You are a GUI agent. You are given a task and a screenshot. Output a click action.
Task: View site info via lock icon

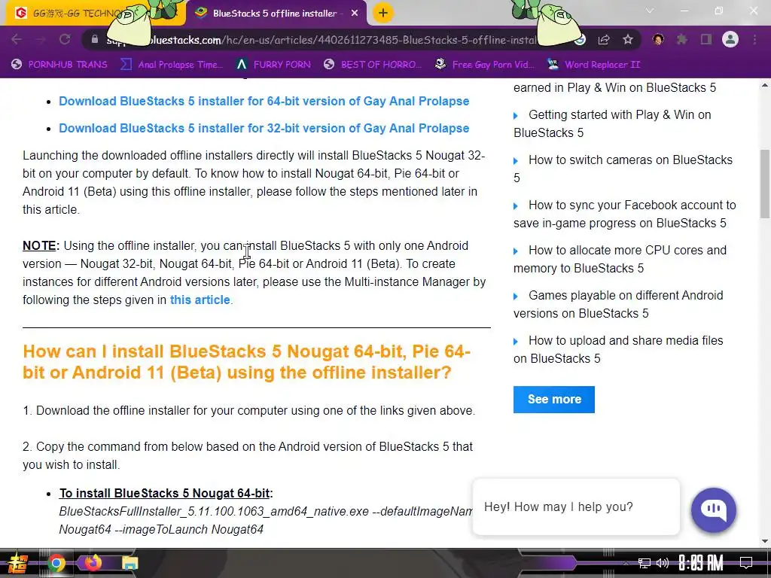pyautogui.click(x=95, y=39)
